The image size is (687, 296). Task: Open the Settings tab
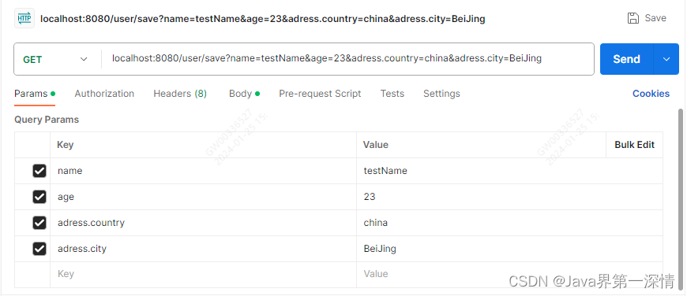(441, 94)
